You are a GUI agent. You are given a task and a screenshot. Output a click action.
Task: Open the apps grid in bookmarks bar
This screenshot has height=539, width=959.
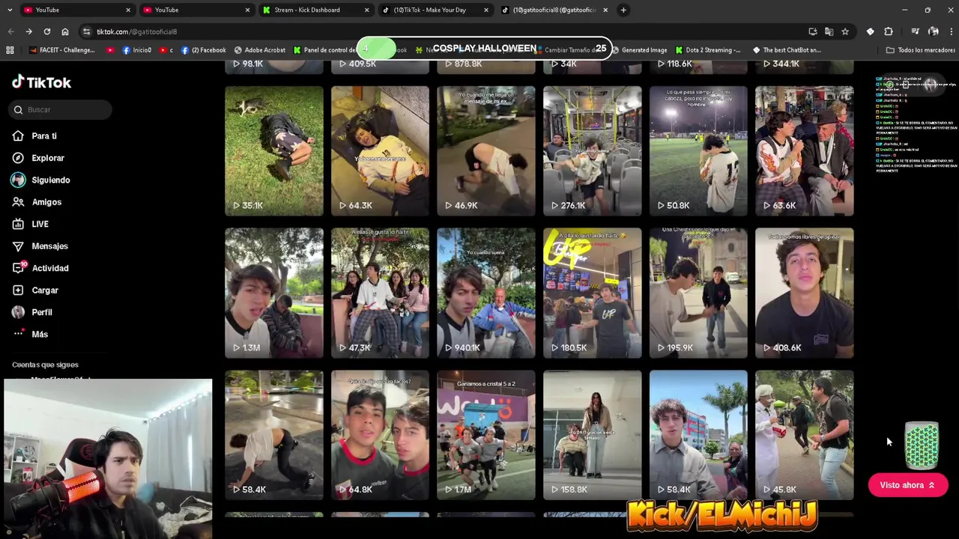click(x=10, y=50)
